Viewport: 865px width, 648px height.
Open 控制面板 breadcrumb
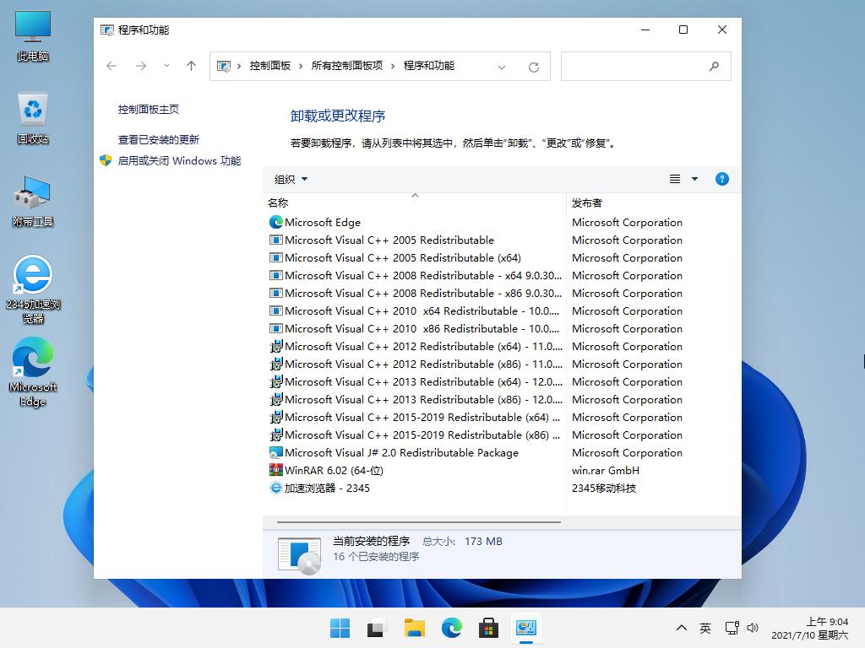click(x=269, y=66)
